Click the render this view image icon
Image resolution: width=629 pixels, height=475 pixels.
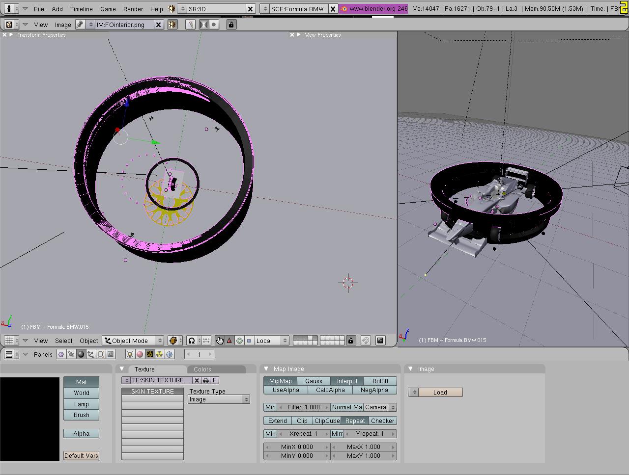(380, 341)
